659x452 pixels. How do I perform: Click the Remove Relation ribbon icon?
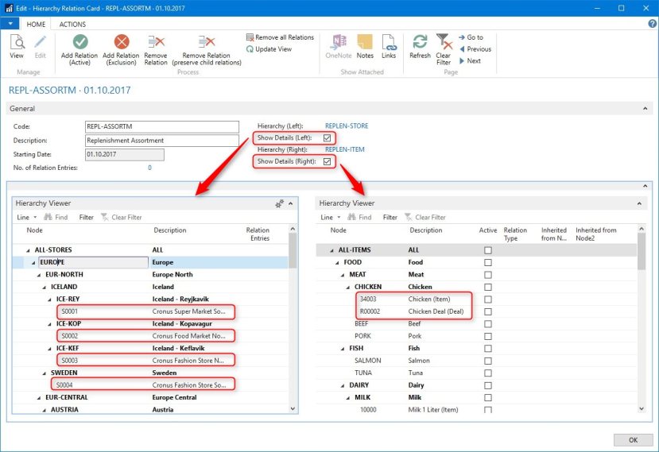pos(156,42)
